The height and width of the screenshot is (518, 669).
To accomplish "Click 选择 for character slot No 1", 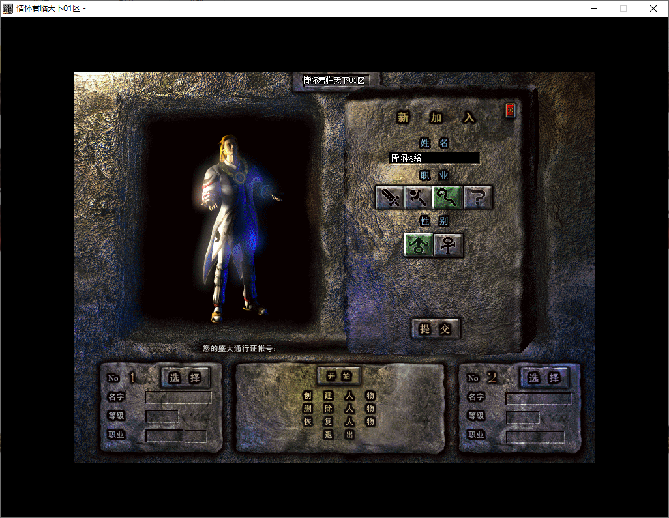I will [x=185, y=378].
